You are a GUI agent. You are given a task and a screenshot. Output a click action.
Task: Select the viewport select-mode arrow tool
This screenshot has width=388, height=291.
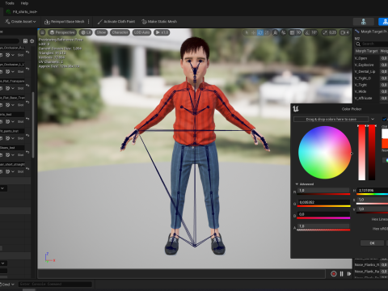247,32
